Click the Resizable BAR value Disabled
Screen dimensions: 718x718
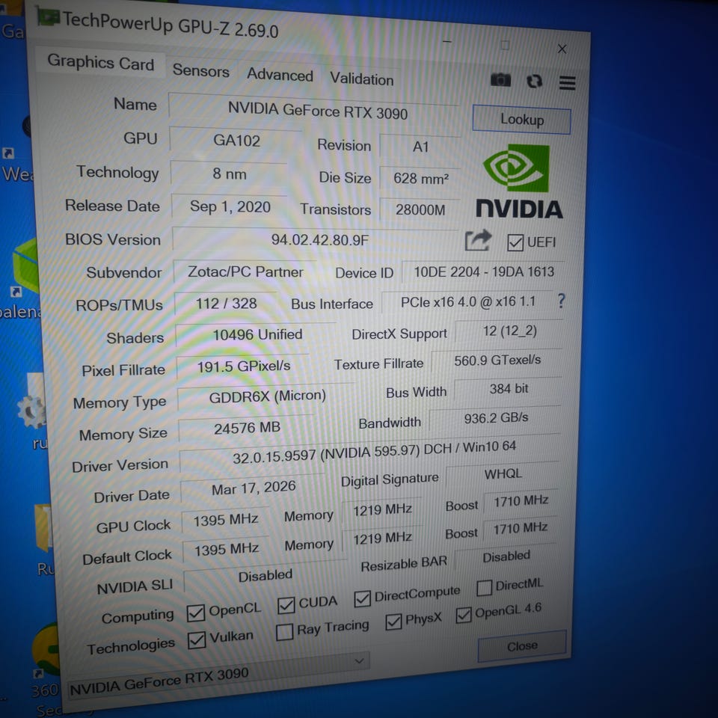click(506, 556)
